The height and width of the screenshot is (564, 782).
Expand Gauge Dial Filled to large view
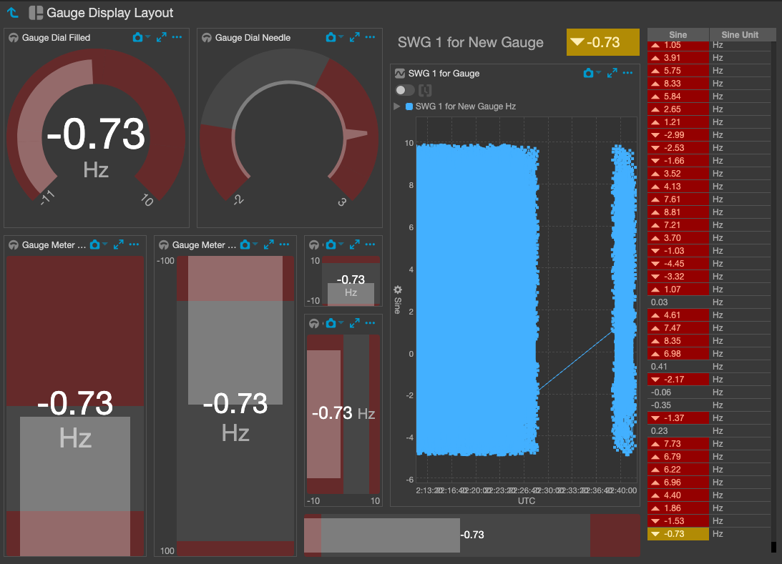pyautogui.click(x=162, y=37)
